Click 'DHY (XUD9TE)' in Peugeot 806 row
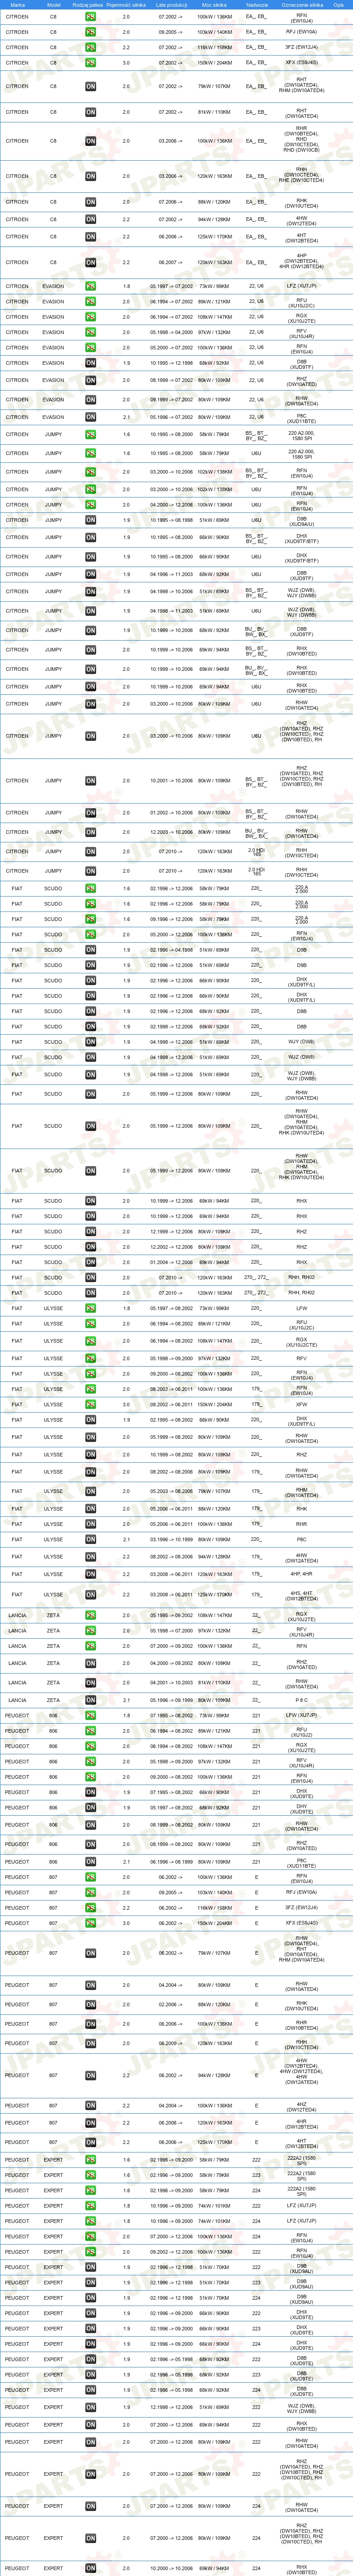 pos(302,1809)
